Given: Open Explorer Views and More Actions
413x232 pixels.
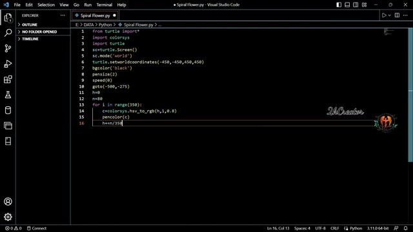Looking at the screenshot, I should tap(63, 15).
